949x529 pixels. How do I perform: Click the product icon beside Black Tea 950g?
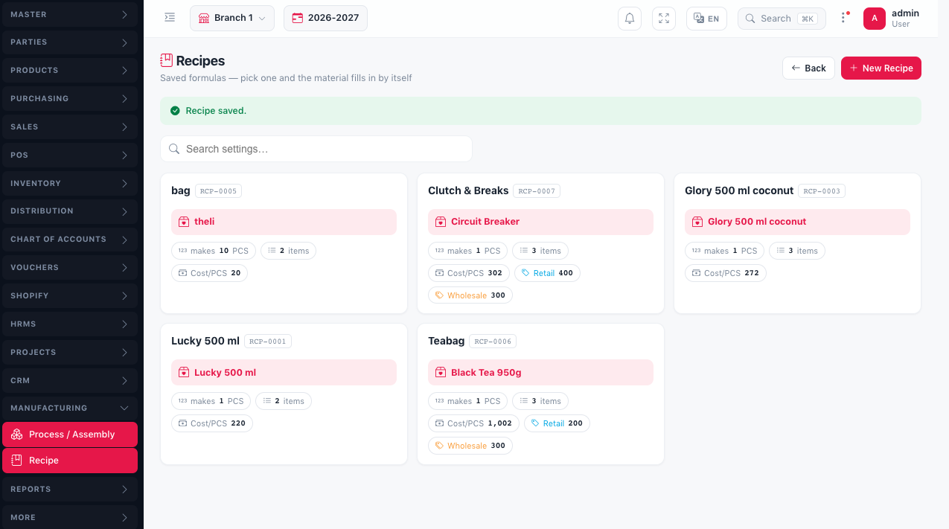pos(441,373)
